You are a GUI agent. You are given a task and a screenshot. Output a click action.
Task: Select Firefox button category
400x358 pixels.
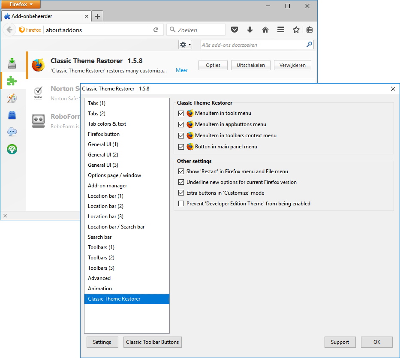[127, 134]
